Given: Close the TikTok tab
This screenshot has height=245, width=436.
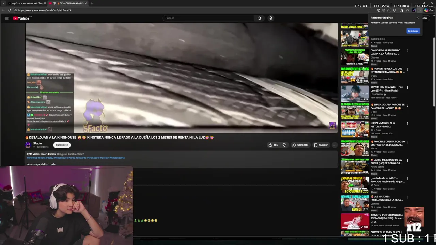Looking at the screenshot, I should [x=45, y=3].
